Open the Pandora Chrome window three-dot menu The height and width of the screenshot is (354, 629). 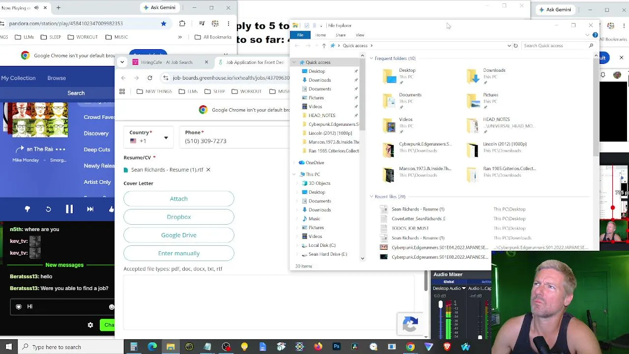(x=229, y=23)
